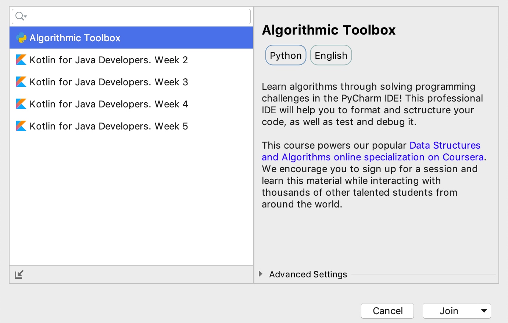Click the Kotlin icon for Week 4
The image size is (508, 323).
pyautogui.click(x=21, y=104)
